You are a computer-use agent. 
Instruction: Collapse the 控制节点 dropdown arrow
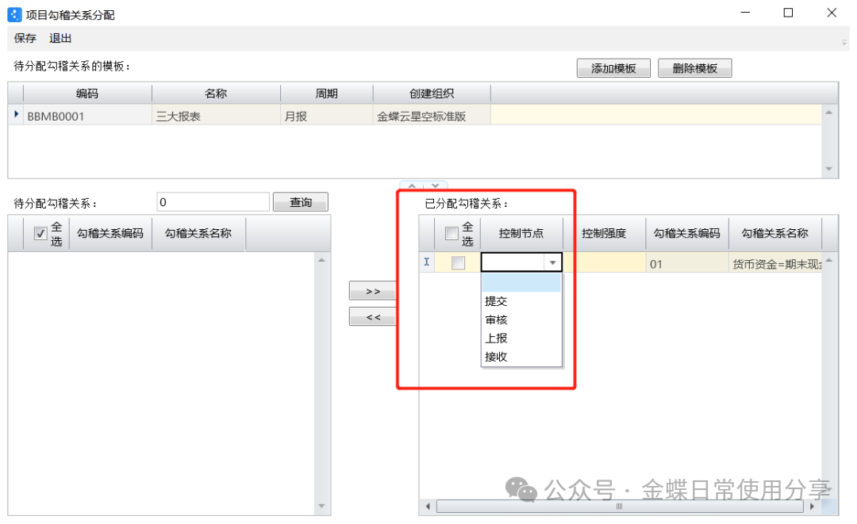[552, 263]
